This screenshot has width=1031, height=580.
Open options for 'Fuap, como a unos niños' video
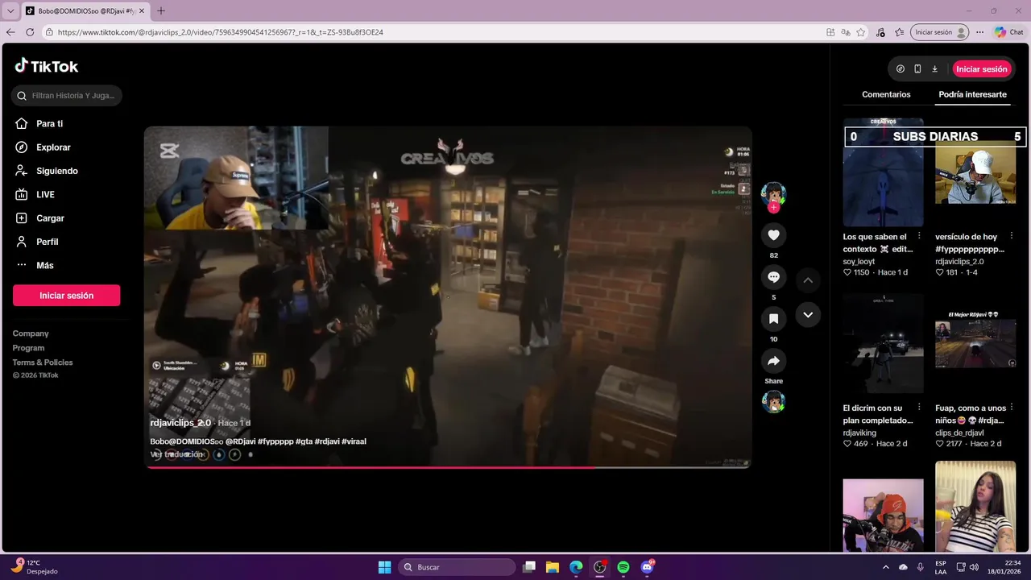tap(1012, 408)
